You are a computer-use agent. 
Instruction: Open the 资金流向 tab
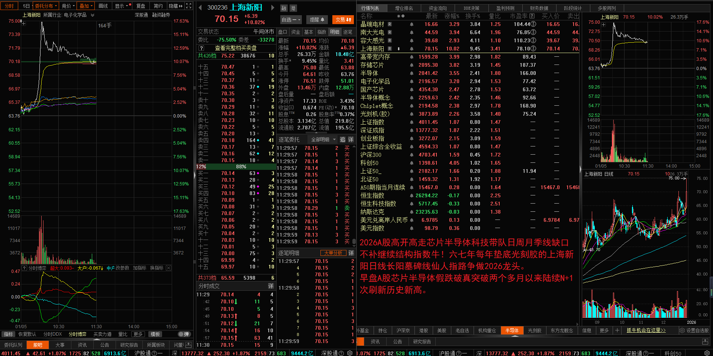click(438, 8)
